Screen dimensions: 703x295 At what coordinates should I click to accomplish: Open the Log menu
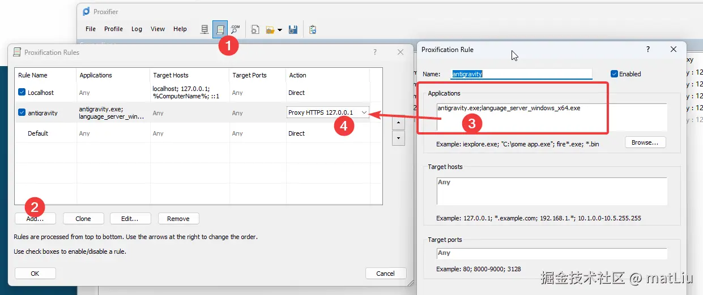[137, 29]
